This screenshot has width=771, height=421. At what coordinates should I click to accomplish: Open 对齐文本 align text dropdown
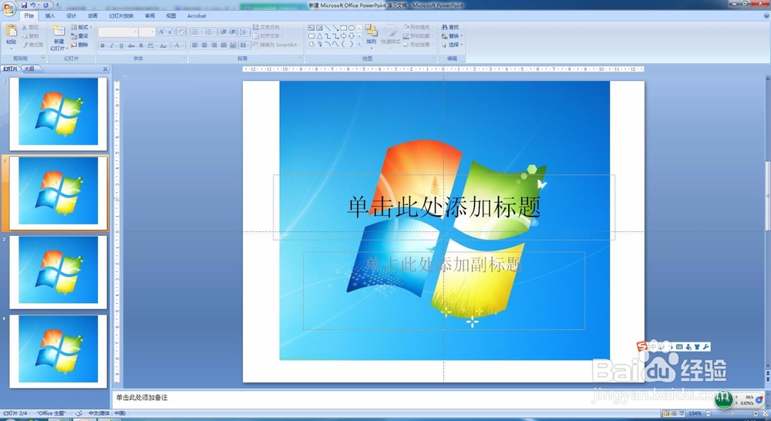268,36
